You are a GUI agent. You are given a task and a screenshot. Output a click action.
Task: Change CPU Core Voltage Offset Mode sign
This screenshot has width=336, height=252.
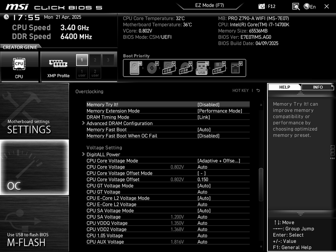(202, 173)
